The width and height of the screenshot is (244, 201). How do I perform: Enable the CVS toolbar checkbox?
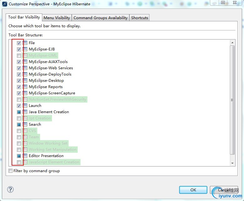click(19, 131)
